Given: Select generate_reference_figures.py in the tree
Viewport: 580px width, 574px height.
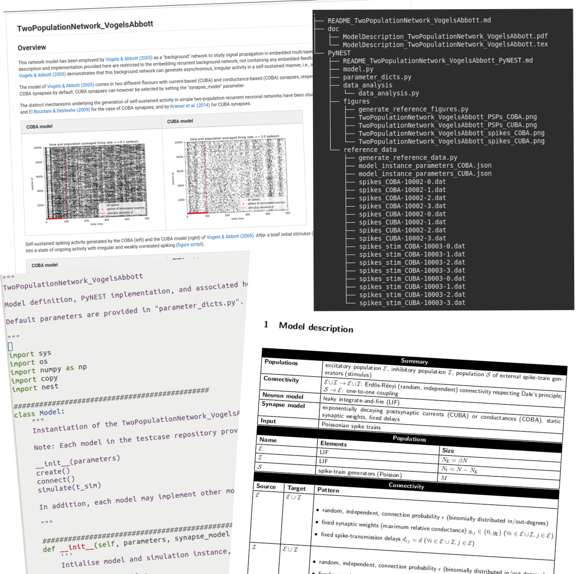Looking at the screenshot, I should pyautogui.click(x=413, y=109).
